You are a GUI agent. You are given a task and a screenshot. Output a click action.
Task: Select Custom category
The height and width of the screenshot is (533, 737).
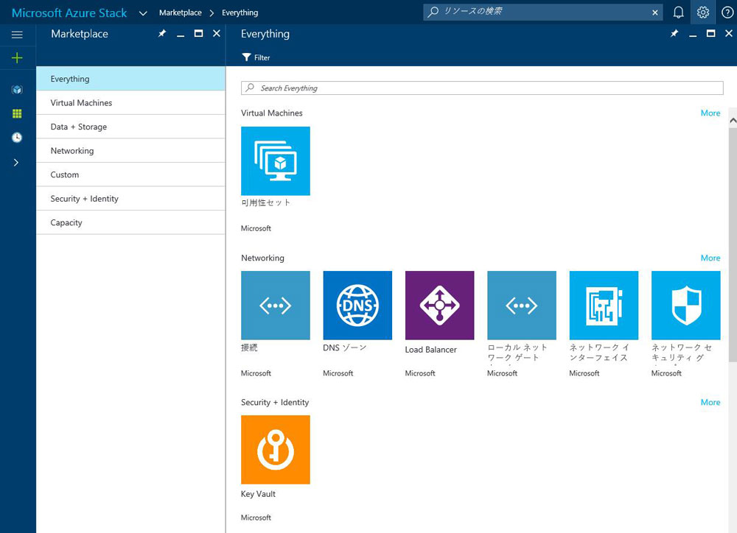click(x=130, y=174)
